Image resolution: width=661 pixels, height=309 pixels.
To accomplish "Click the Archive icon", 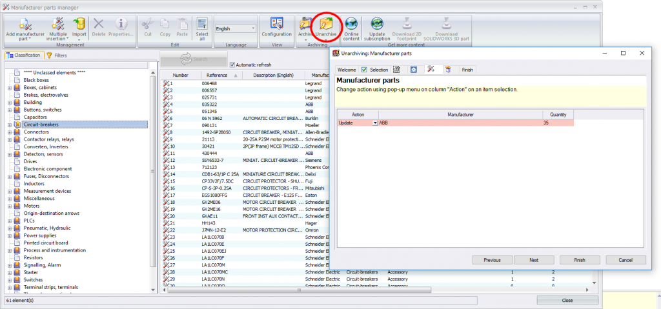I will tap(305, 25).
